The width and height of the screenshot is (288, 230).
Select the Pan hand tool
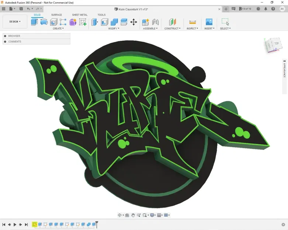pyautogui.click(x=133, y=215)
